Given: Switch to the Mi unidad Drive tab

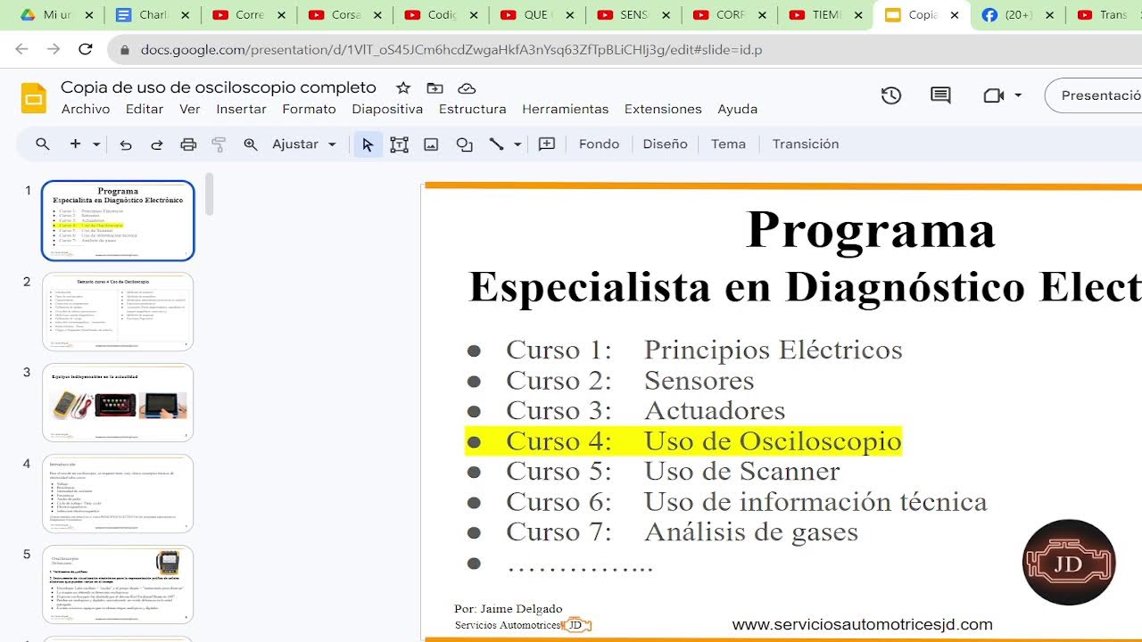Looking at the screenshot, I should click(x=54, y=15).
